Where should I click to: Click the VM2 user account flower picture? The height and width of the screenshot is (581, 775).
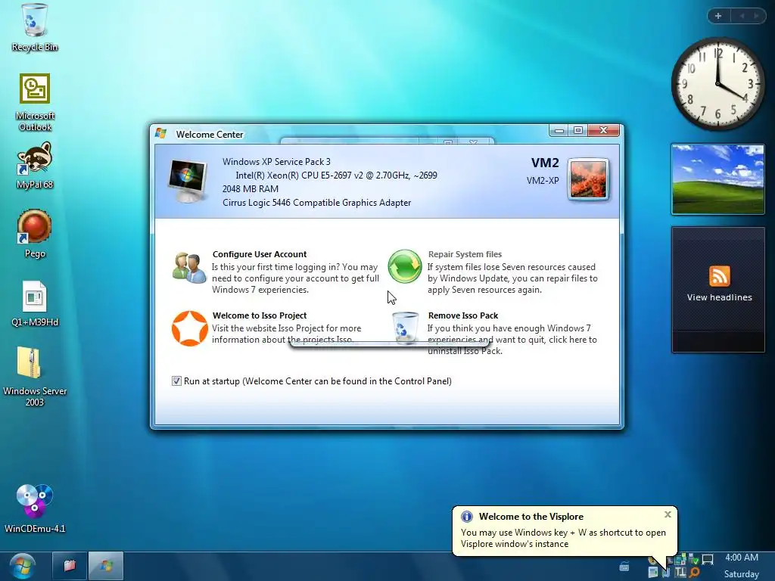(588, 179)
